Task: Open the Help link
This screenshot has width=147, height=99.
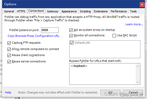Action: (8, 92)
